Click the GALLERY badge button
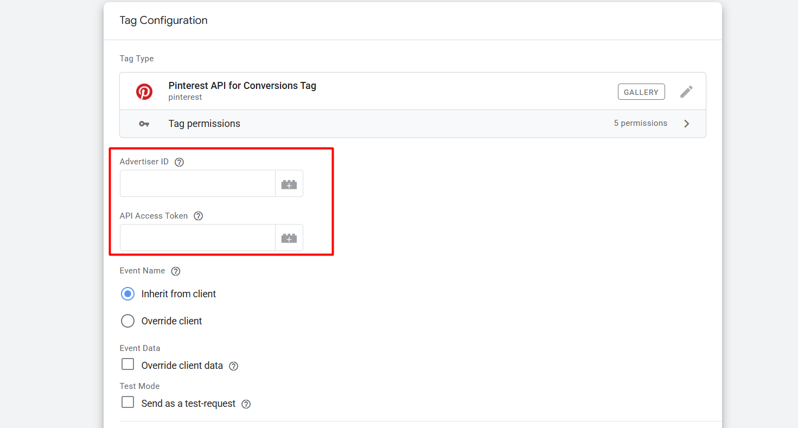798x428 pixels. click(641, 92)
